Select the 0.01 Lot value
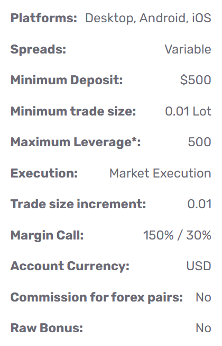 click(188, 111)
